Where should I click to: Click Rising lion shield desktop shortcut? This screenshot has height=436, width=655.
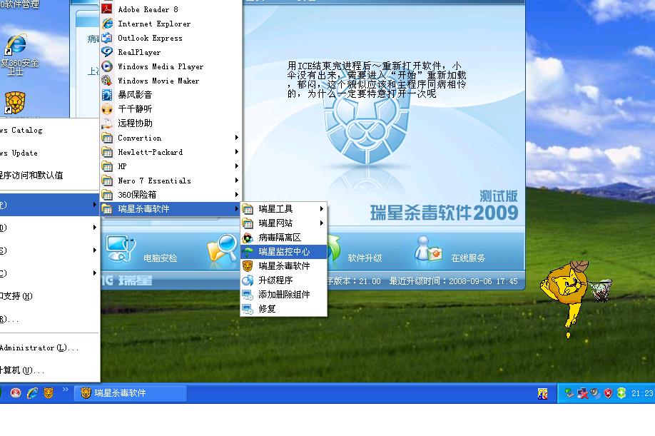pyautogui.click(x=15, y=103)
